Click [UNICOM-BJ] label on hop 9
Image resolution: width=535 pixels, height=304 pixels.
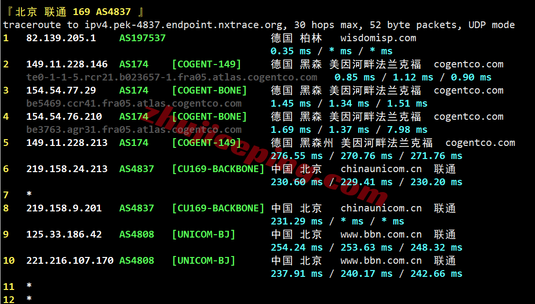[x=203, y=234]
